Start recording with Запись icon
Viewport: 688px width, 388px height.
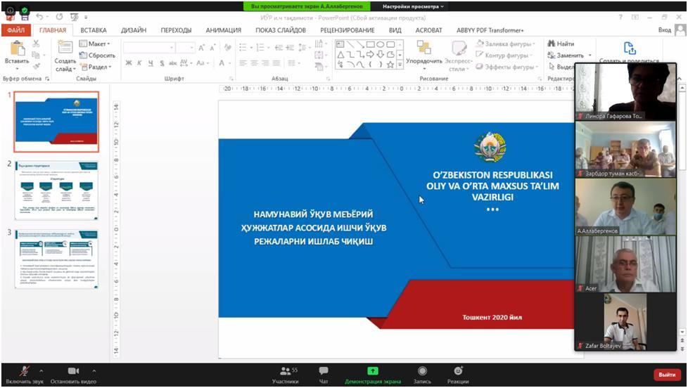pos(422,370)
